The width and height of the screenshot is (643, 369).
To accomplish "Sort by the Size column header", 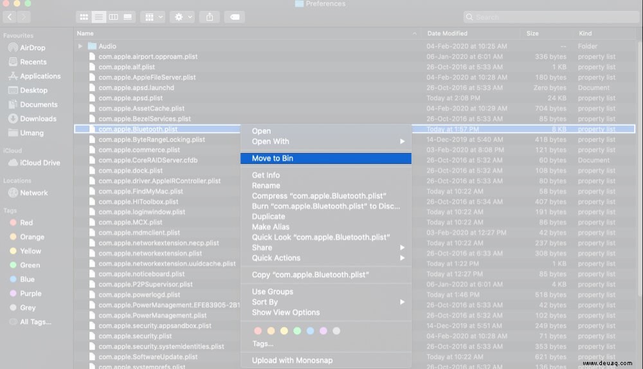I will [x=532, y=33].
